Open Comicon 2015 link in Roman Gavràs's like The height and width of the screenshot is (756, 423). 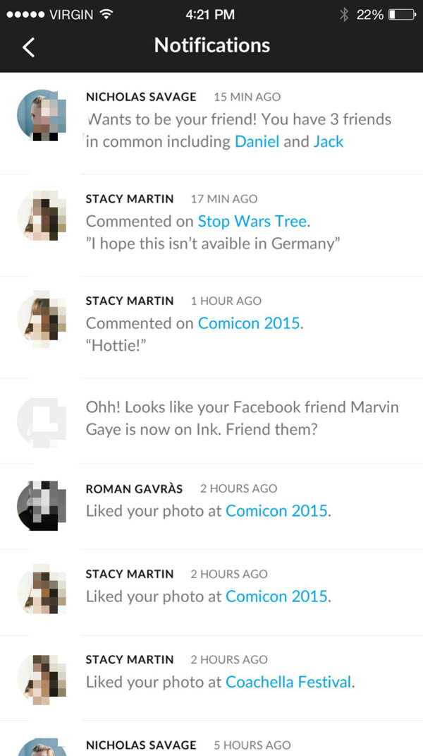pyautogui.click(x=276, y=510)
